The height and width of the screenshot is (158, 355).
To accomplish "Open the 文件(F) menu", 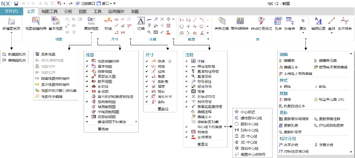I will coord(11,11).
